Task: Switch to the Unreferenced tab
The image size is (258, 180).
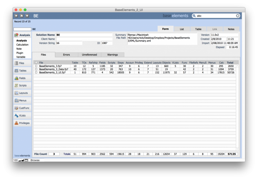Action: click(x=89, y=55)
